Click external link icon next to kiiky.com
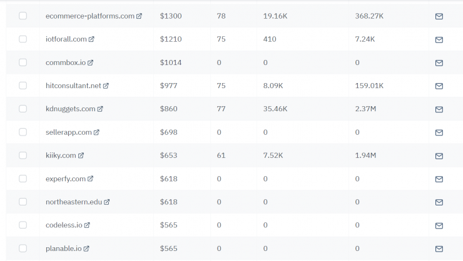Screen dimensions: 463x261 click(81, 155)
